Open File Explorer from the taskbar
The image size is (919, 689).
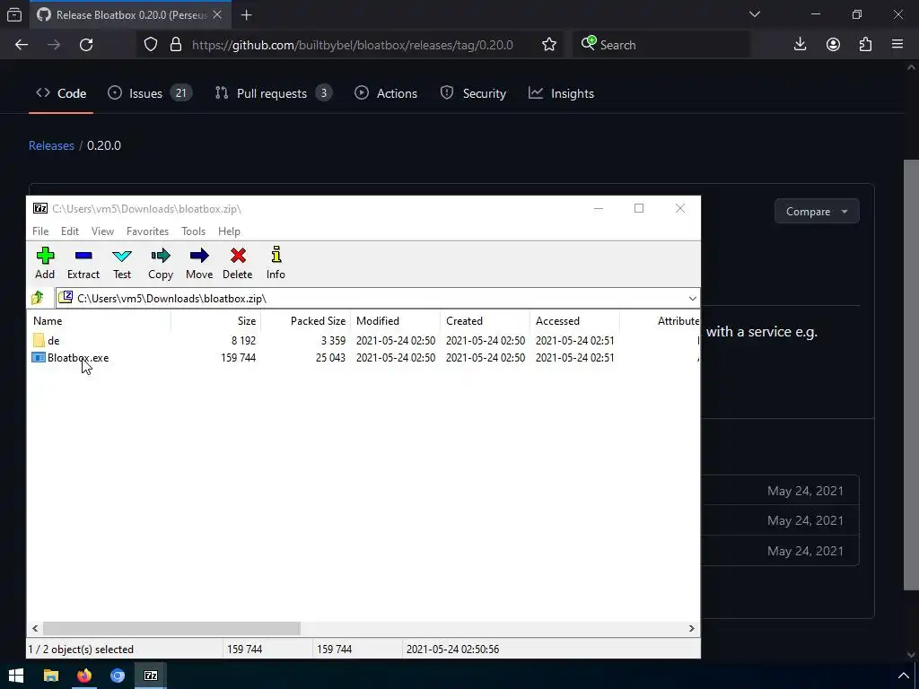[x=51, y=676]
